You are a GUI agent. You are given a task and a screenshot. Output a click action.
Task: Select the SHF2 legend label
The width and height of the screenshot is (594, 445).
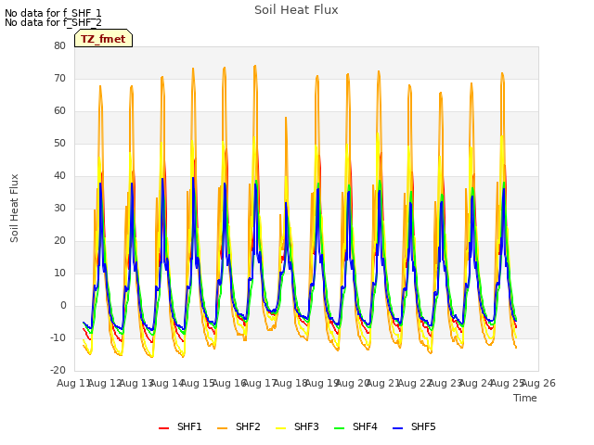point(248,426)
